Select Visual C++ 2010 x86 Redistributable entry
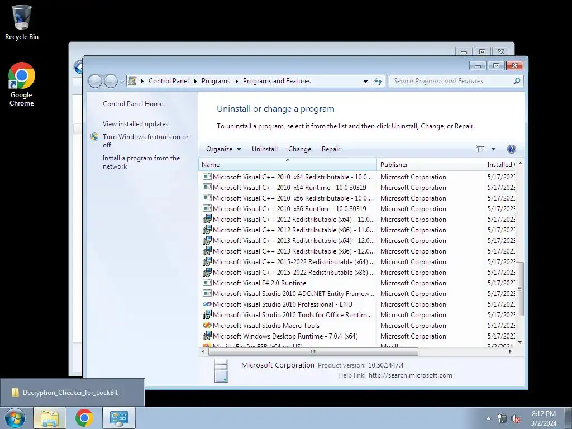This screenshot has height=429, width=572. click(x=288, y=198)
